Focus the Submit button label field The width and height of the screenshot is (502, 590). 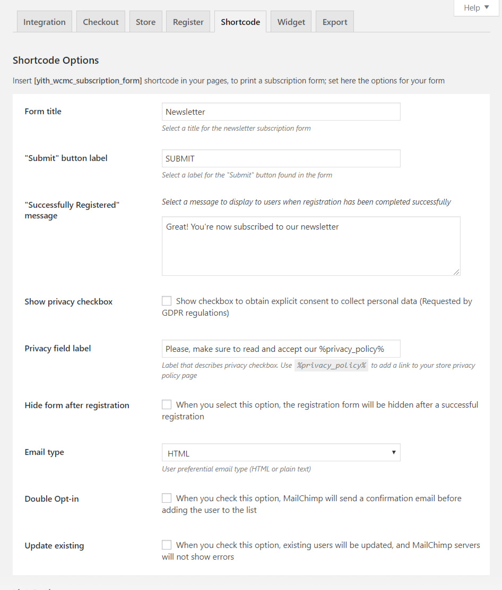[x=281, y=158]
